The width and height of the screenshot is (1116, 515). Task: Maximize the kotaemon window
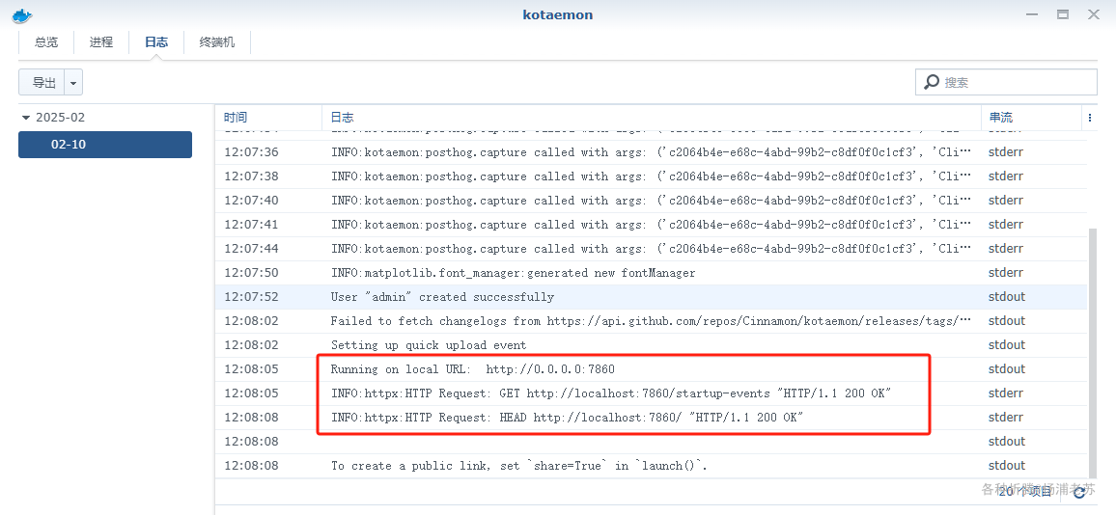tap(1063, 14)
